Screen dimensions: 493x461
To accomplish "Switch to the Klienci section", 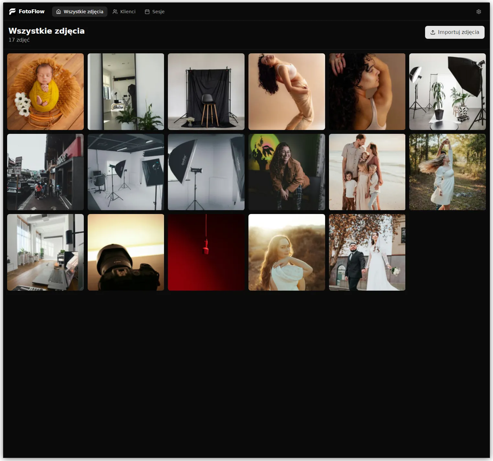I will pyautogui.click(x=127, y=12).
